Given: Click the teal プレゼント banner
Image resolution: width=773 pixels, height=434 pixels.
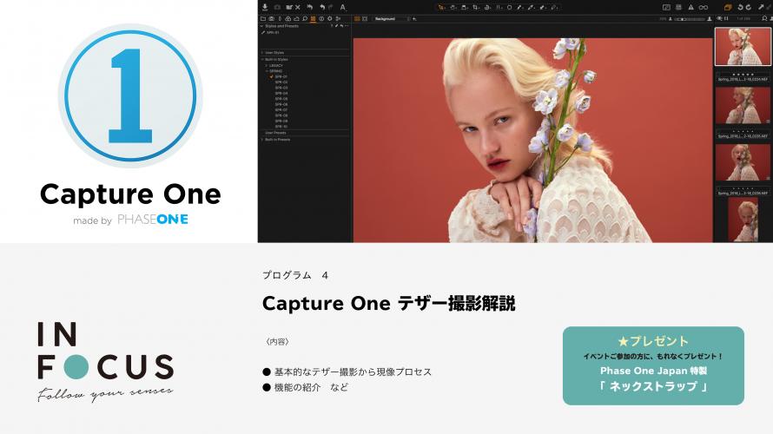Looking at the screenshot, I should point(653,365).
